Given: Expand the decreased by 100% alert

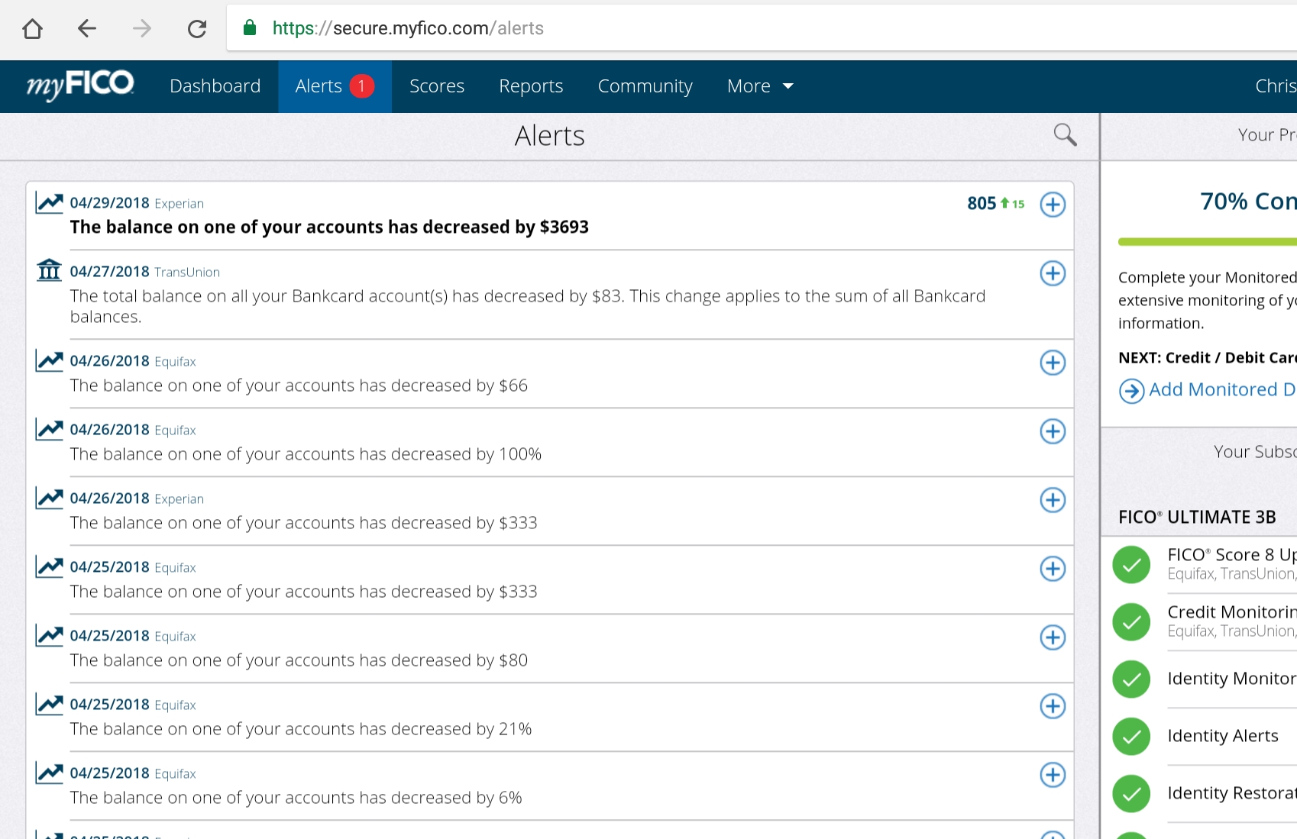Looking at the screenshot, I should click(1053, 431).
